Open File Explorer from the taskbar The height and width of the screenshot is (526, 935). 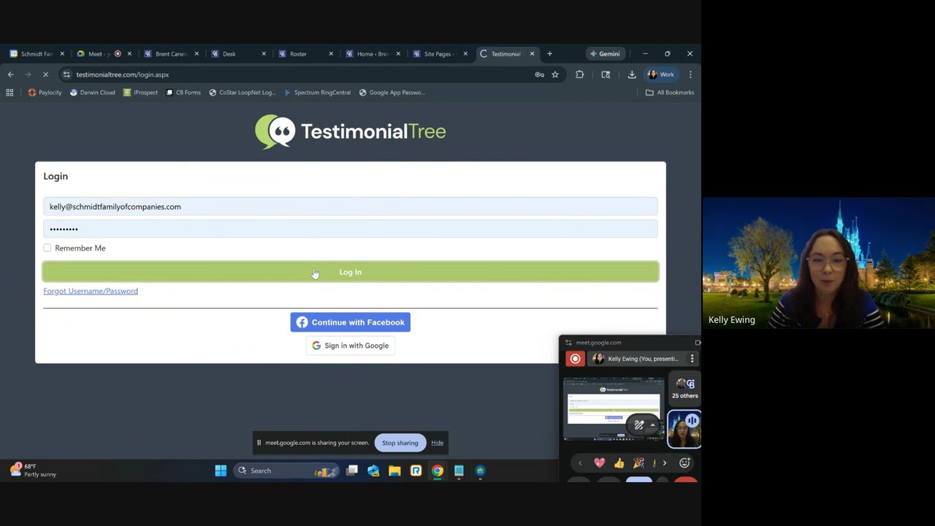[394, 470]
